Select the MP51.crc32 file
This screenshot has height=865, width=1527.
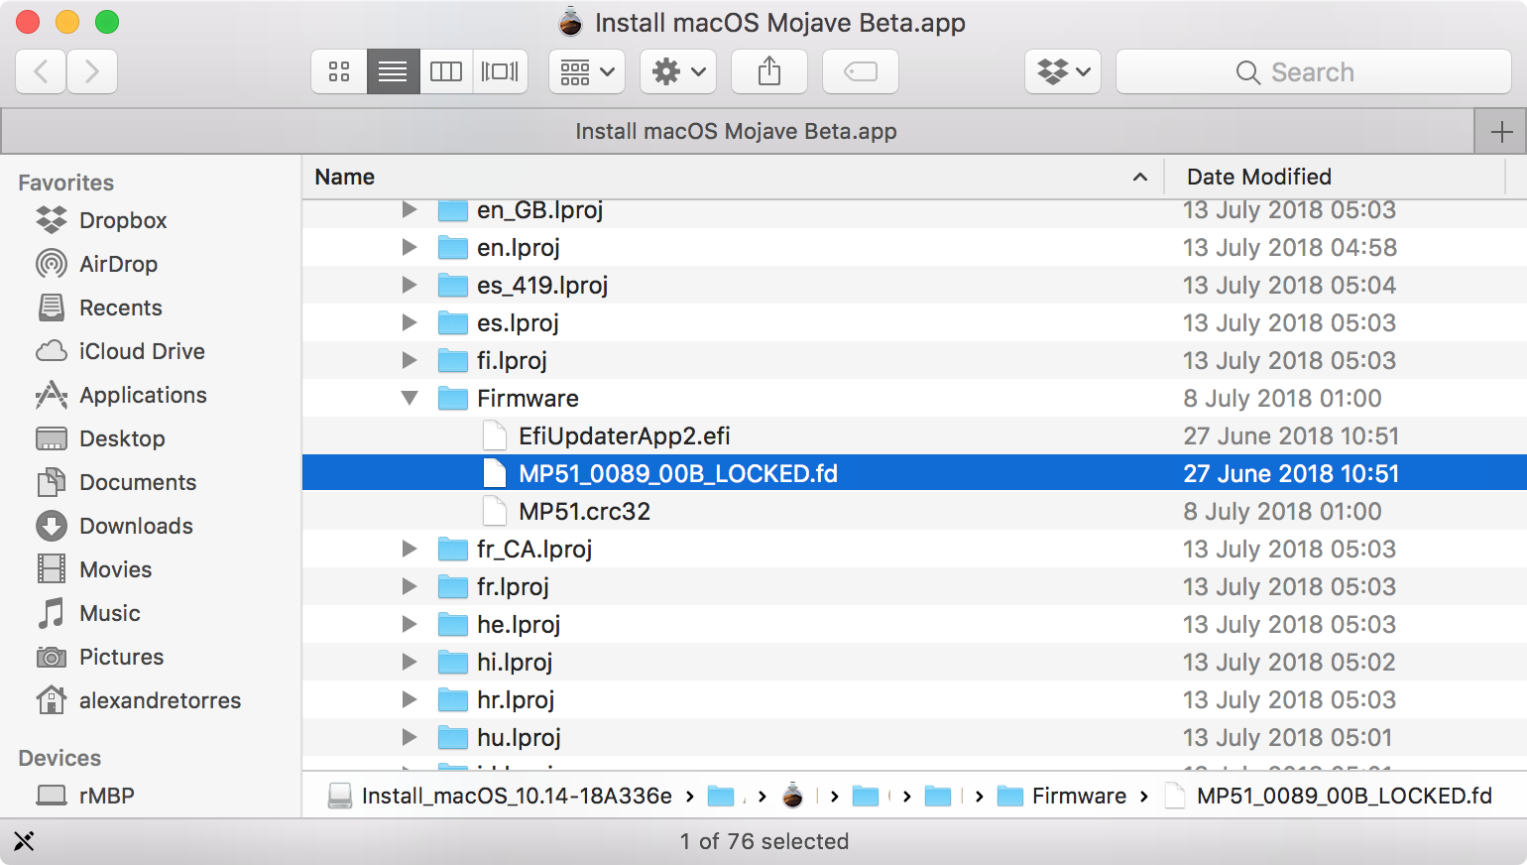584,511
